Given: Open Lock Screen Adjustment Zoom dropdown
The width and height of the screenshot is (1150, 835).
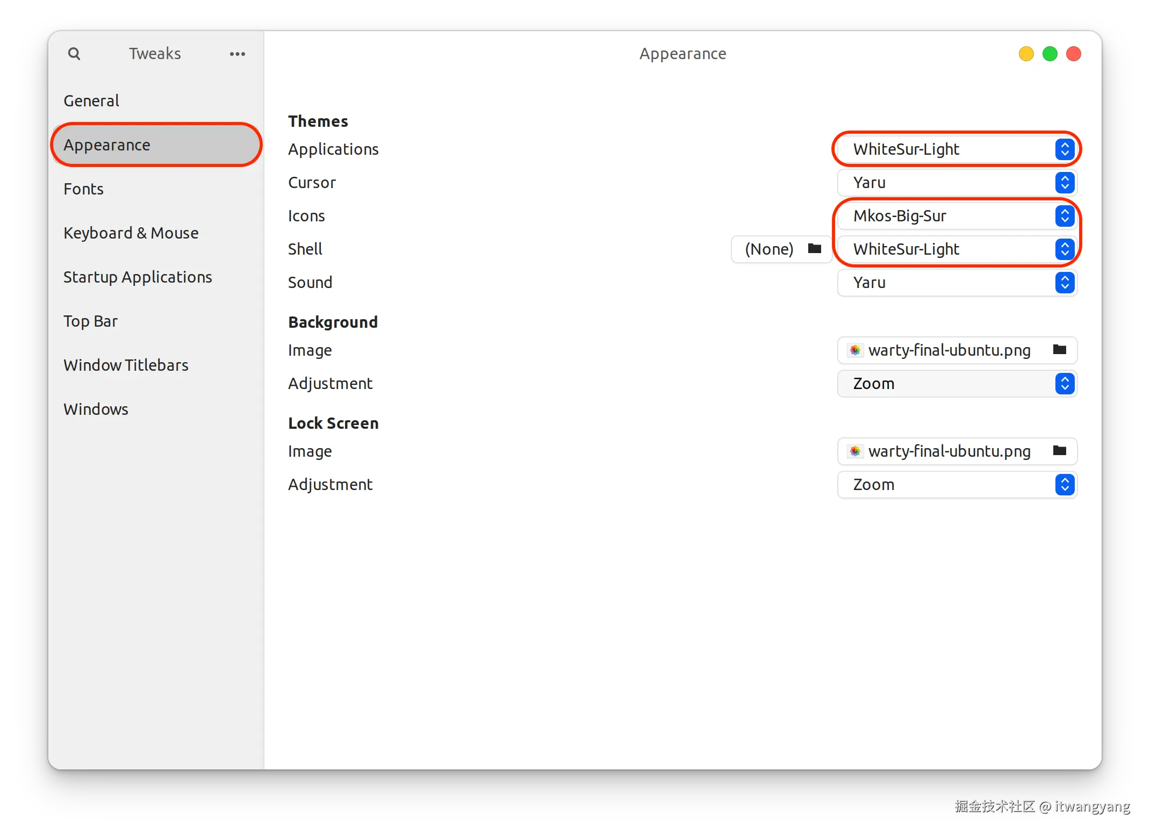Looking at the screenshot, I should (957, 485).
